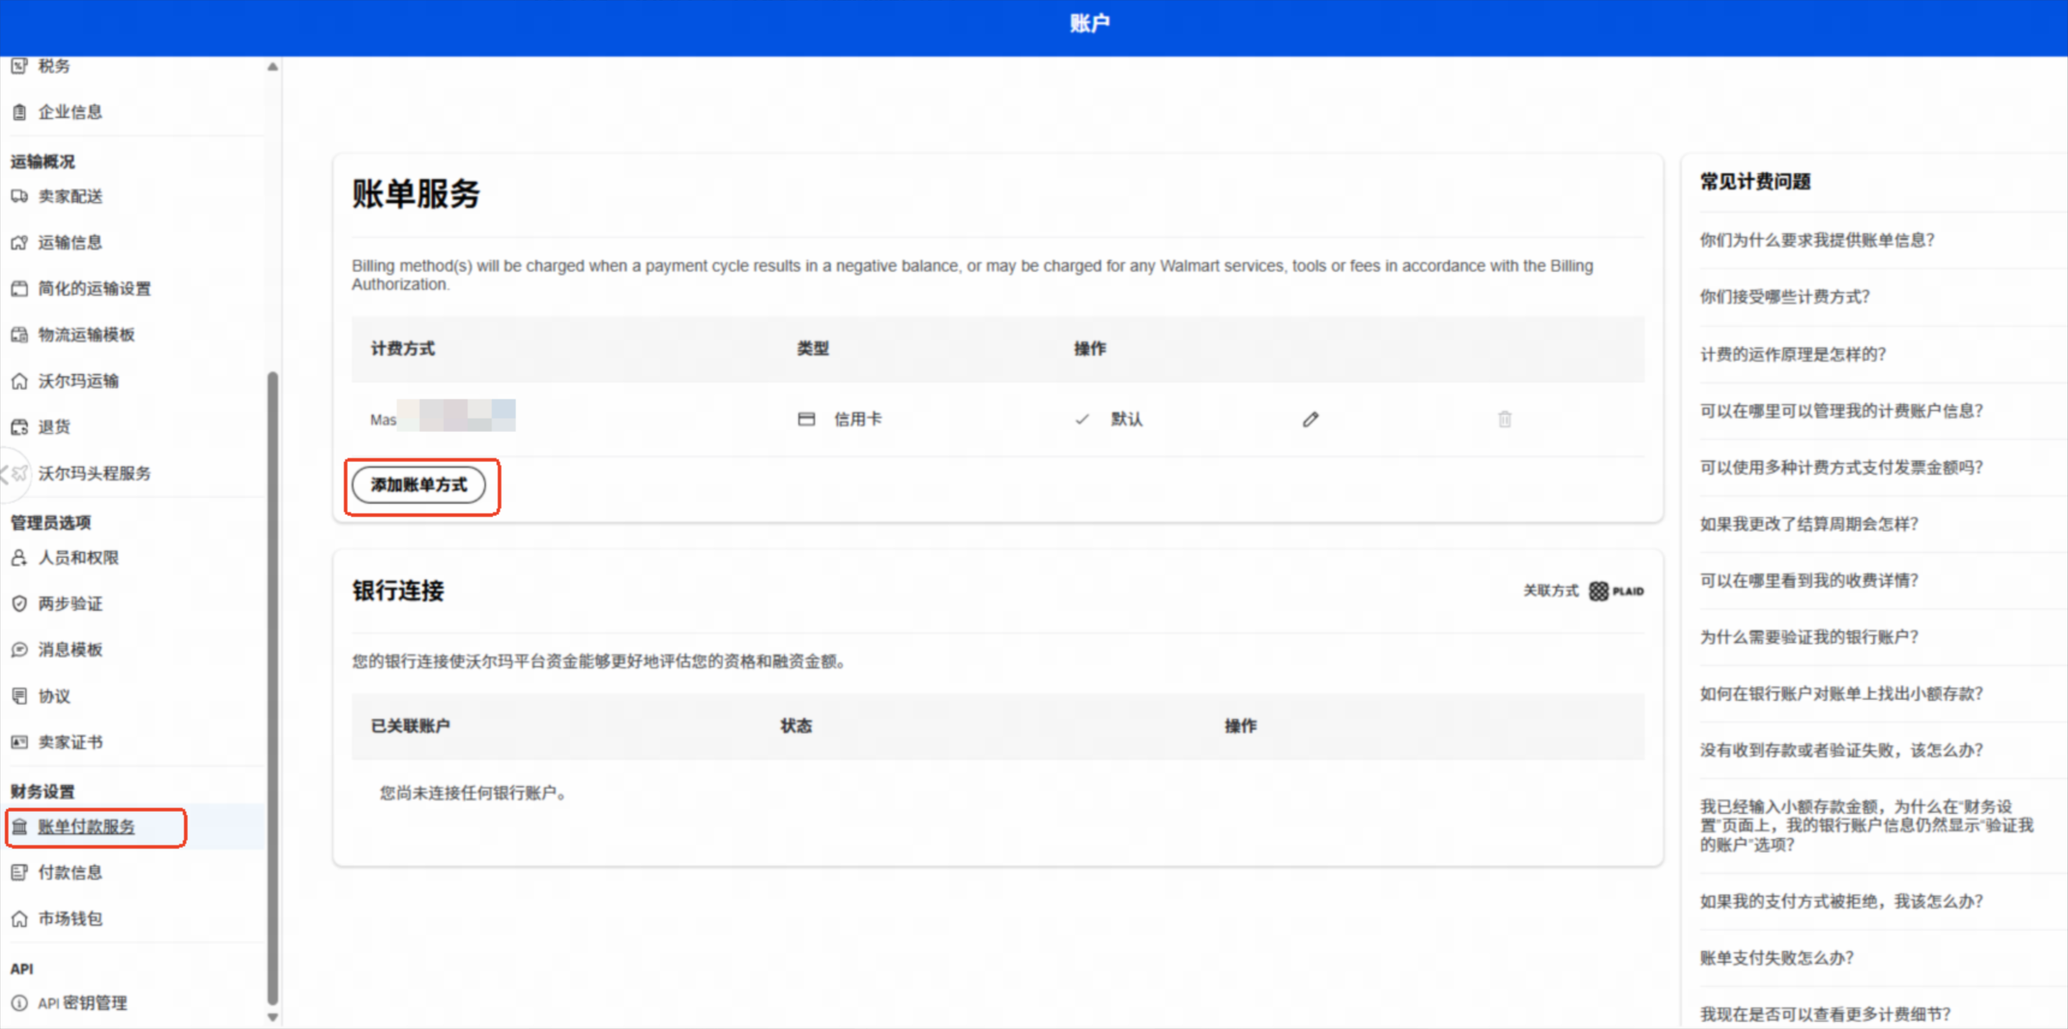Click the 关联方式 label

pyautogui.click(x=1551, y=591)
